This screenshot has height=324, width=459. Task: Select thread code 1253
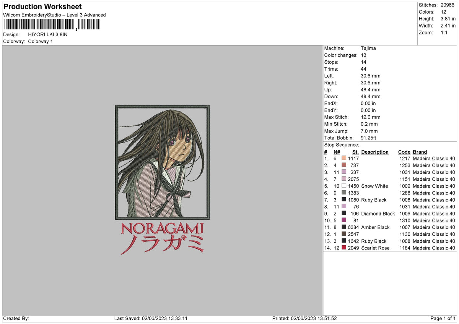click(x=405, y=165)
